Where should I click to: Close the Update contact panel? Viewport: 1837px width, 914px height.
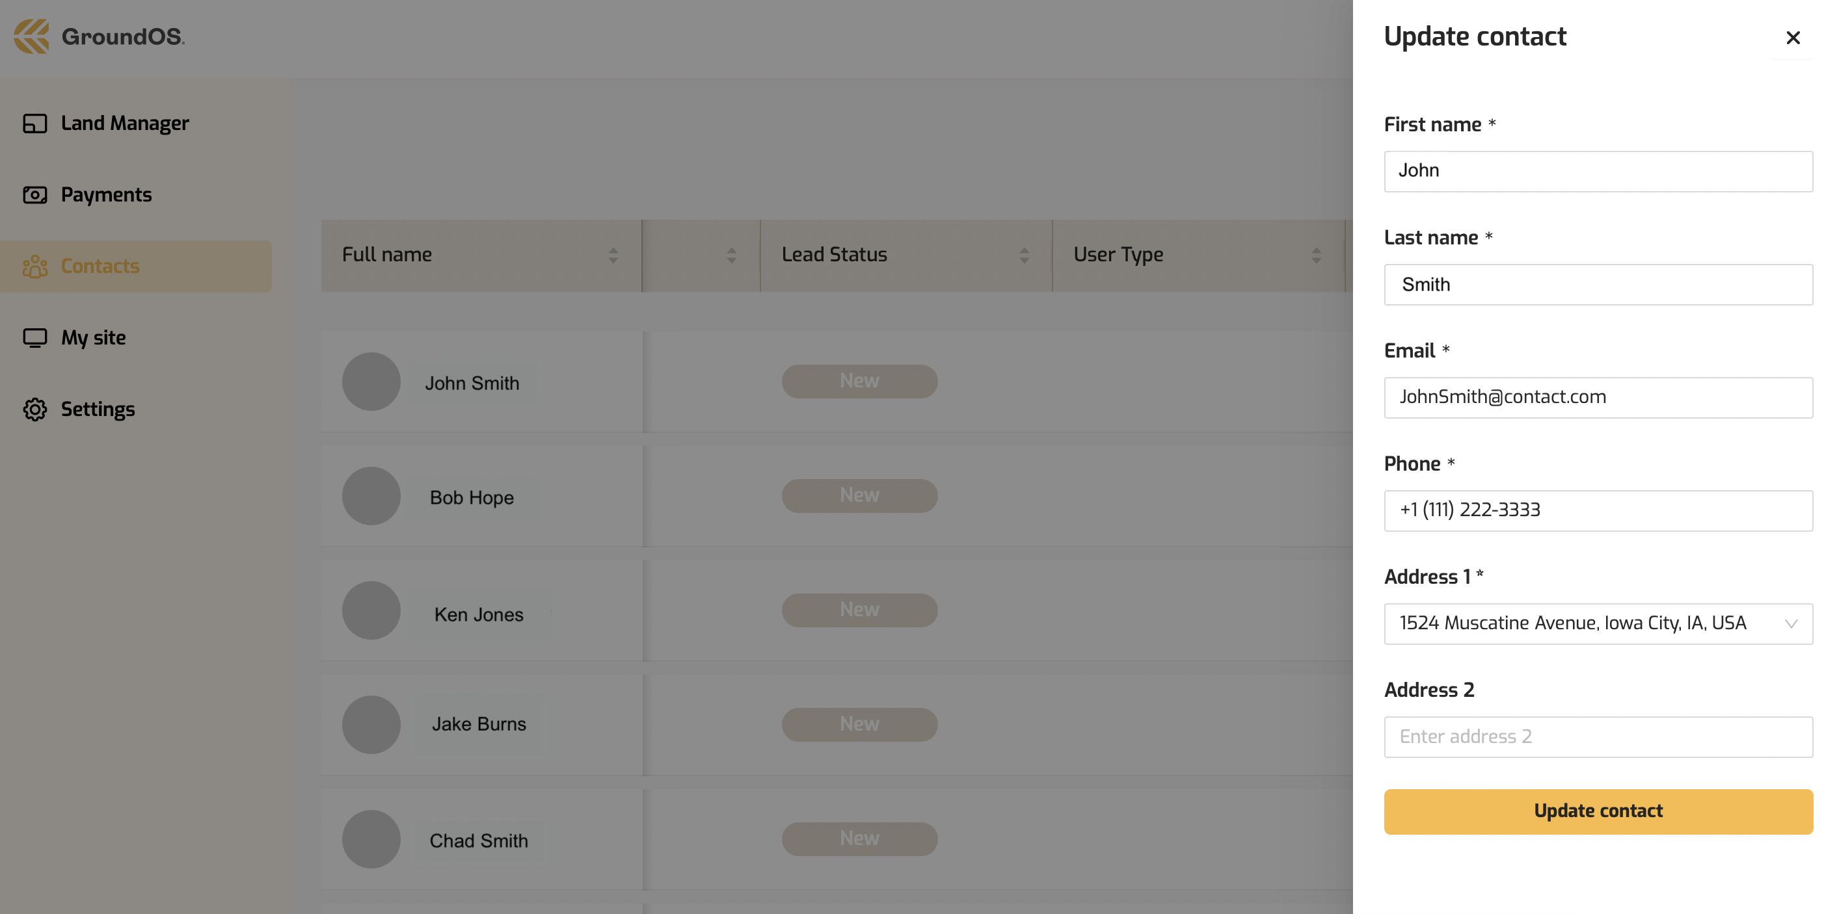click(1792, 38)
